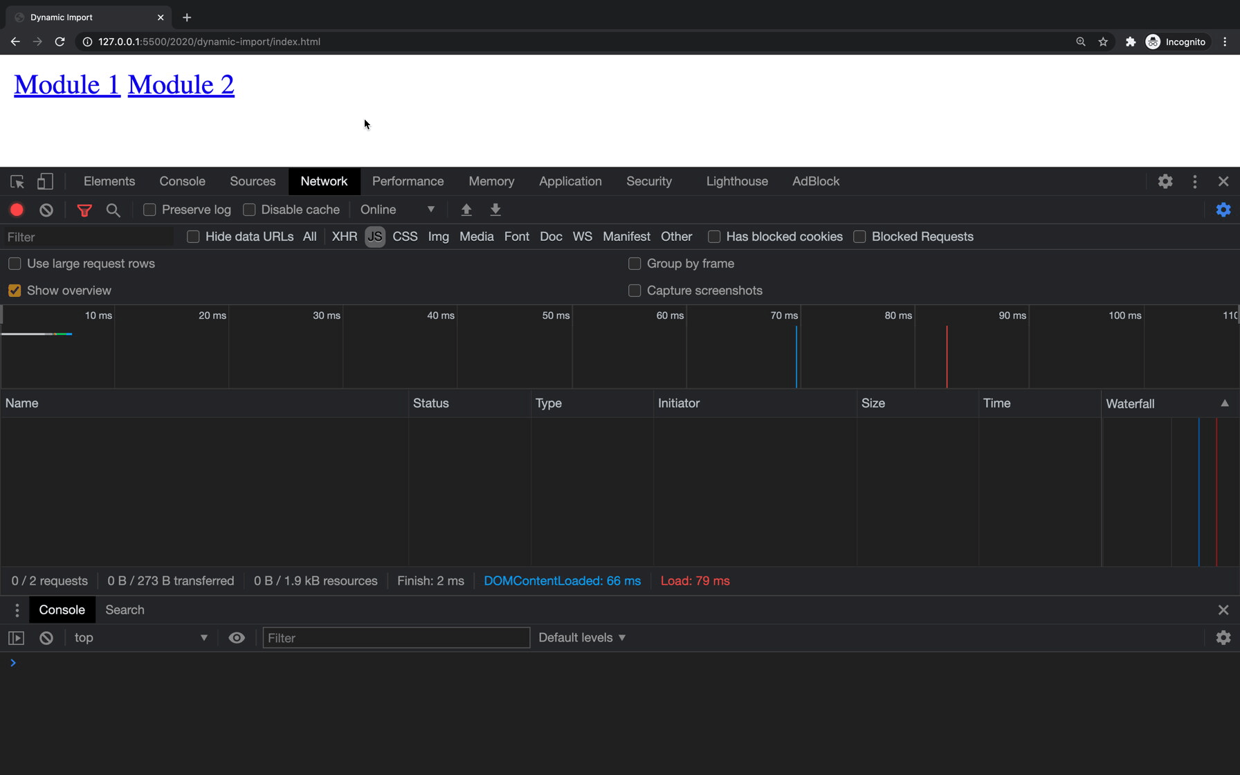Screen dimensions: 1240x775
Task: Open network search with magnifier icon
Action: [113, 210]
